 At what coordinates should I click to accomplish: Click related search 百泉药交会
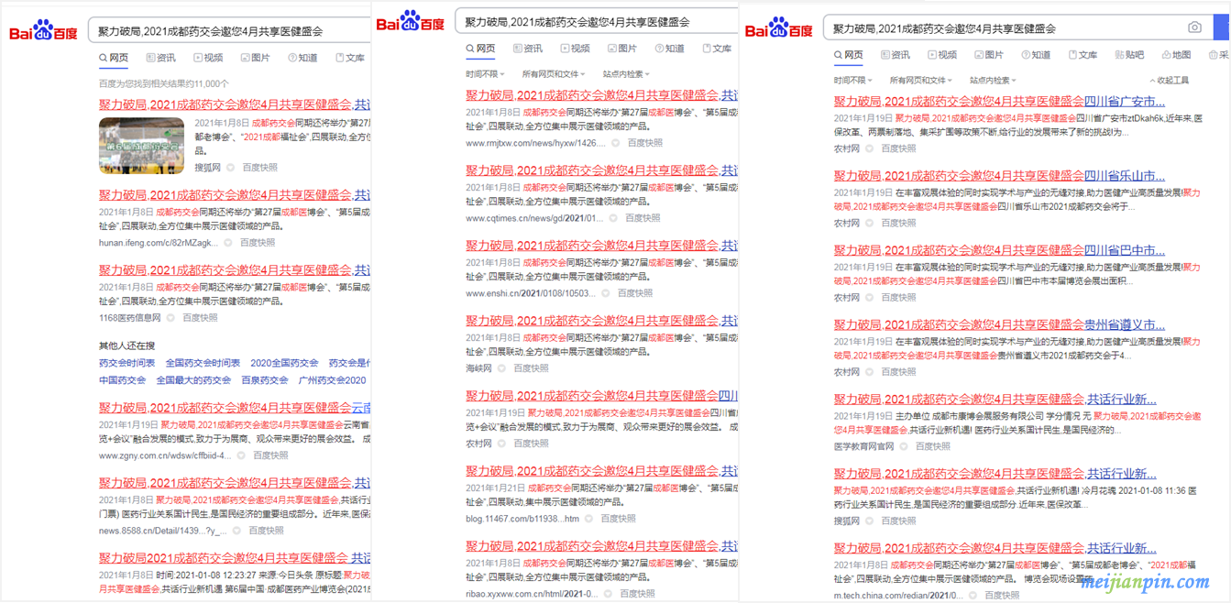point(265,380)
